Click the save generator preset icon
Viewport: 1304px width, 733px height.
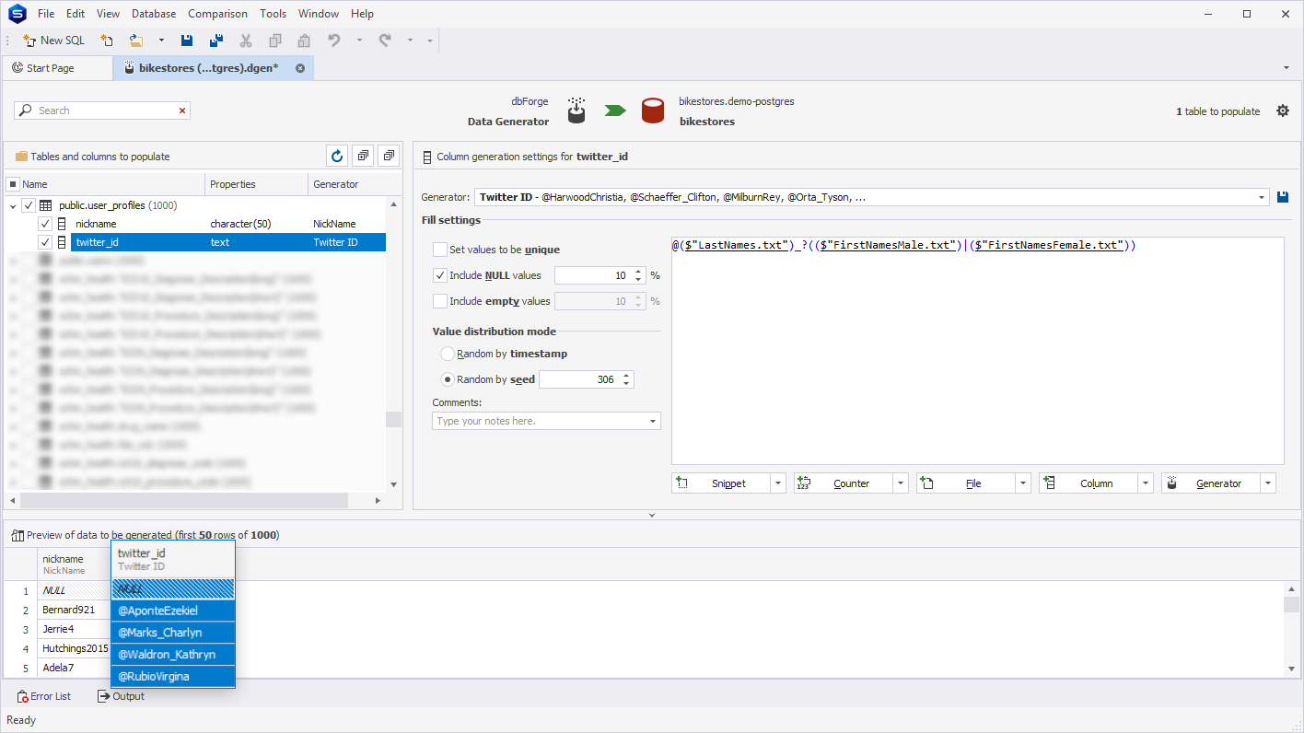[1283, 197]
